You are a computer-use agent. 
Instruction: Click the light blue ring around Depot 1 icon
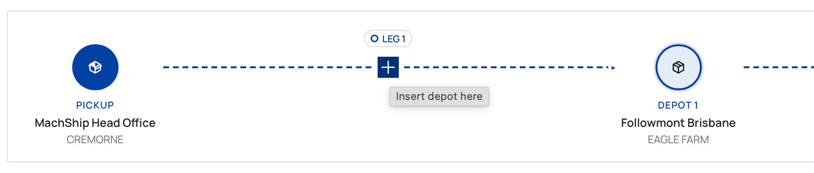678,45
